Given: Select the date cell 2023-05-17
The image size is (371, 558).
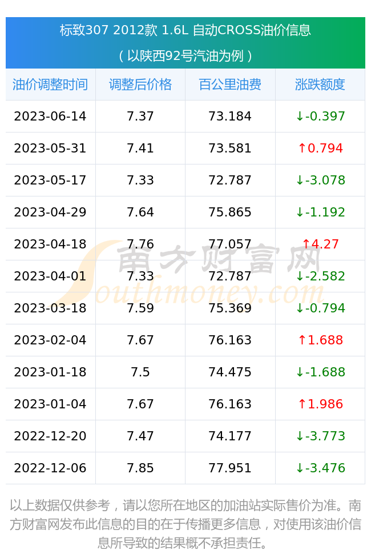Looking at the screenshot, I should coord(50,180).
